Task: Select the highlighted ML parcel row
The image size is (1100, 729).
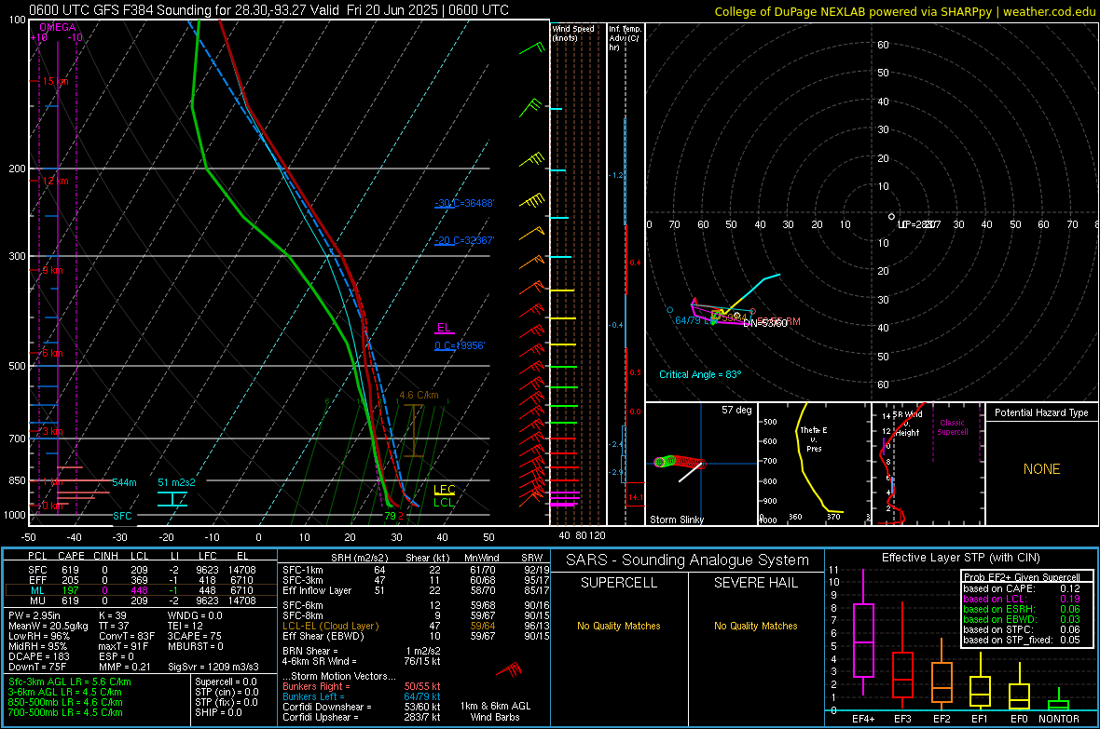Action: coord(141,590)
